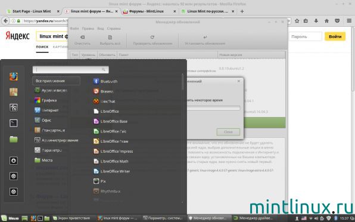Click the Firefox back arrow button

[6, 21]
